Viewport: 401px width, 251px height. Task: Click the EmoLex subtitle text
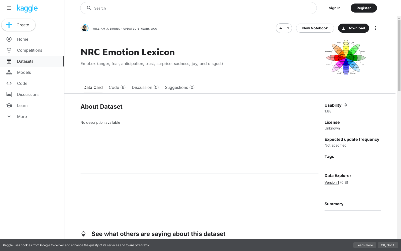pos(152,64)
